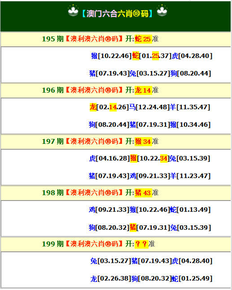The height and width of the screenshot is (290, 232).
Task: Click the right lotus flower icon
Action: (x=162, y=11)
